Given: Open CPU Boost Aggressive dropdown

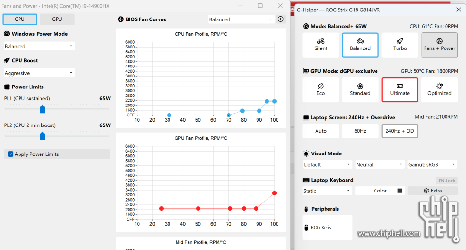Looking at the screenshot, I should click(39, 73).
